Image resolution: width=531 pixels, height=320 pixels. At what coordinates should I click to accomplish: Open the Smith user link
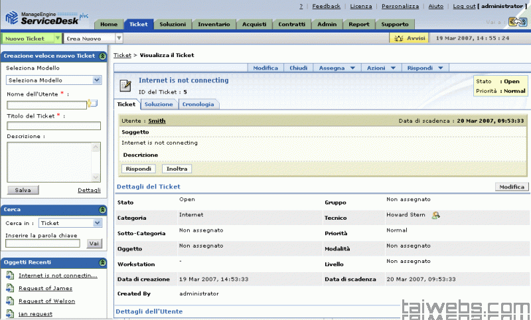point(157,121)
